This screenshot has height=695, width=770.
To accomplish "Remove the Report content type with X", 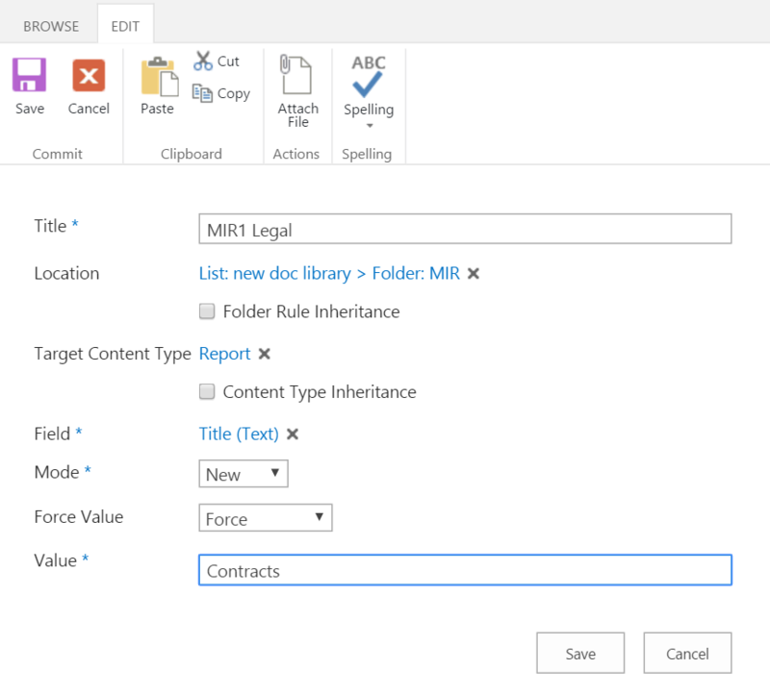I will click(x=265, y=354).
